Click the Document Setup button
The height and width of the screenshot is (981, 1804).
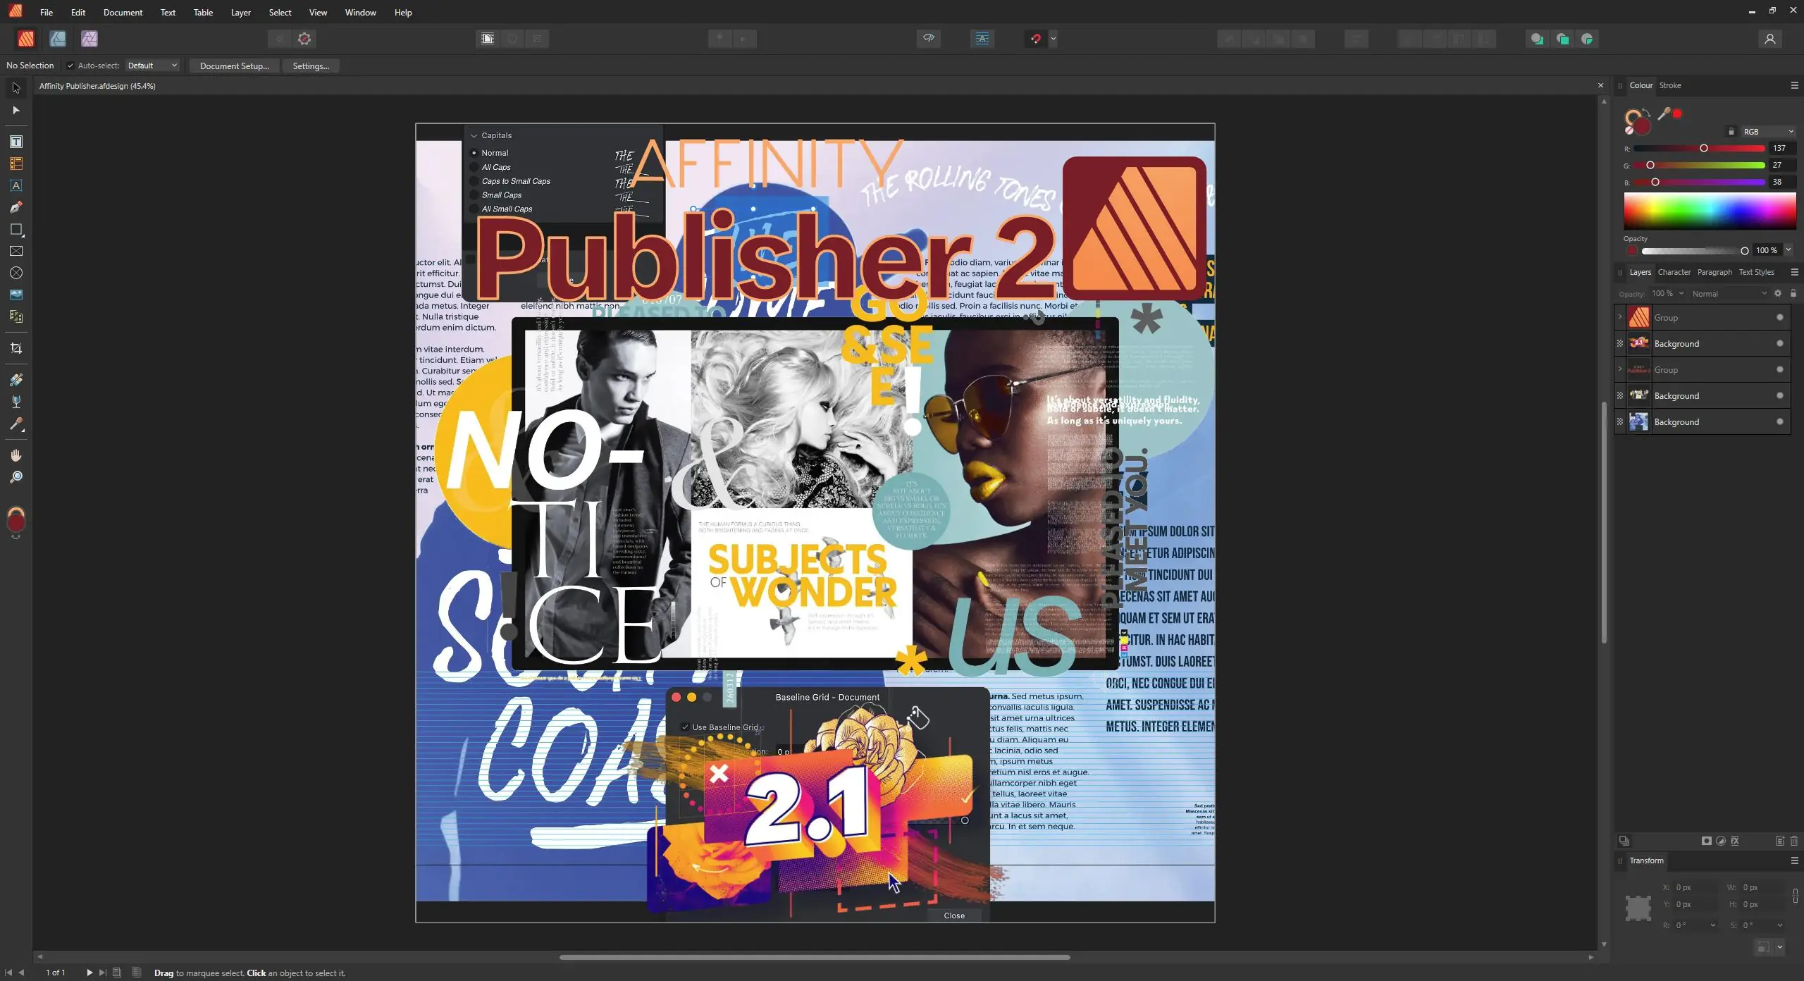coord(234,66)
